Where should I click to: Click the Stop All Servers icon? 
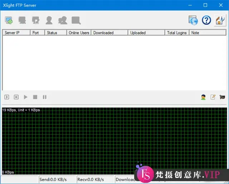16,97
